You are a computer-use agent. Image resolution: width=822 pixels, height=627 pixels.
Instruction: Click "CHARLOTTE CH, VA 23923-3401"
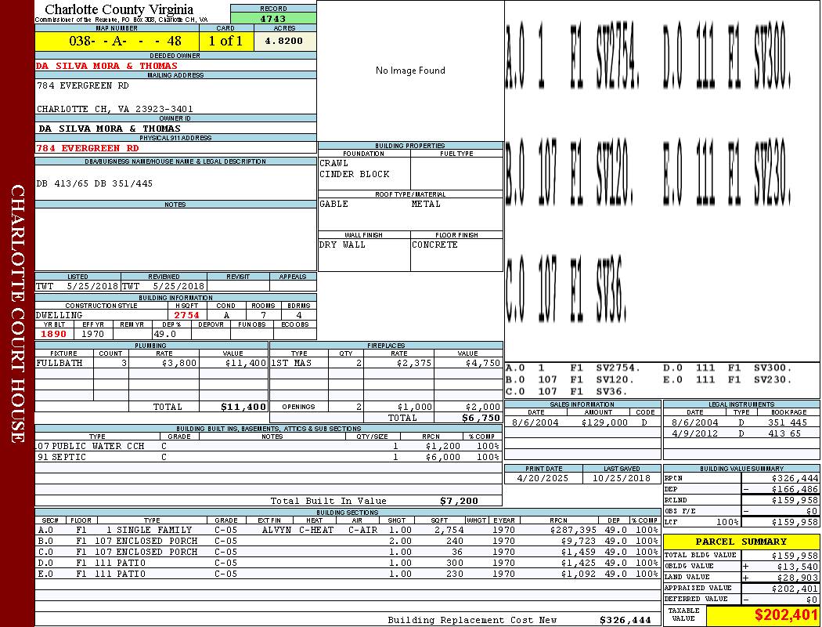coord(115,109)
